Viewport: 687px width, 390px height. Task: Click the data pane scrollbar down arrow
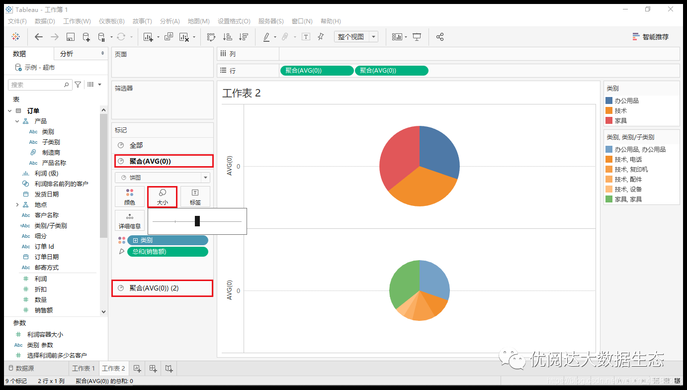point(103,311)
